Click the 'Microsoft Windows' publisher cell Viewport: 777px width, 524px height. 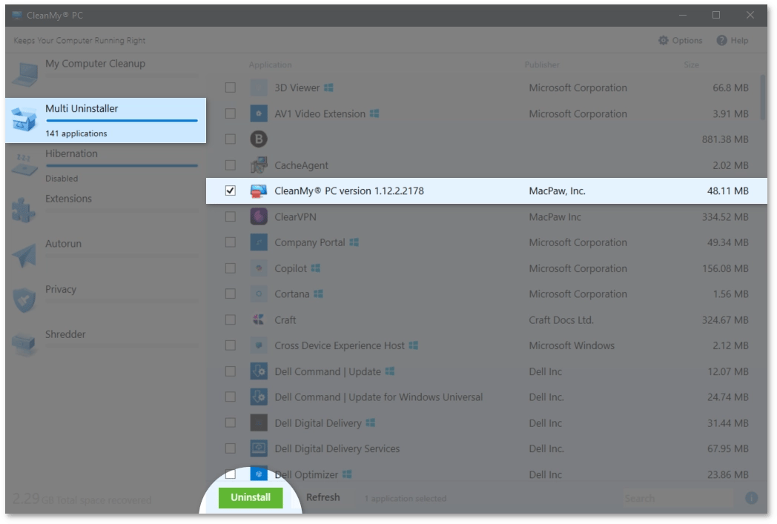(x=572, y=345)
